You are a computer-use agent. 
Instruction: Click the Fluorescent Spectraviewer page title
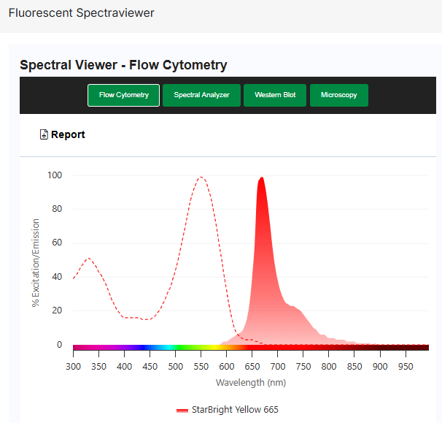(81, 13)
